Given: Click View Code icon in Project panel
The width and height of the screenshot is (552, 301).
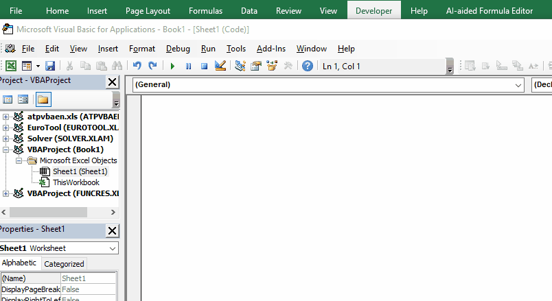Looking at the screenshot, I should coord(8,99).
